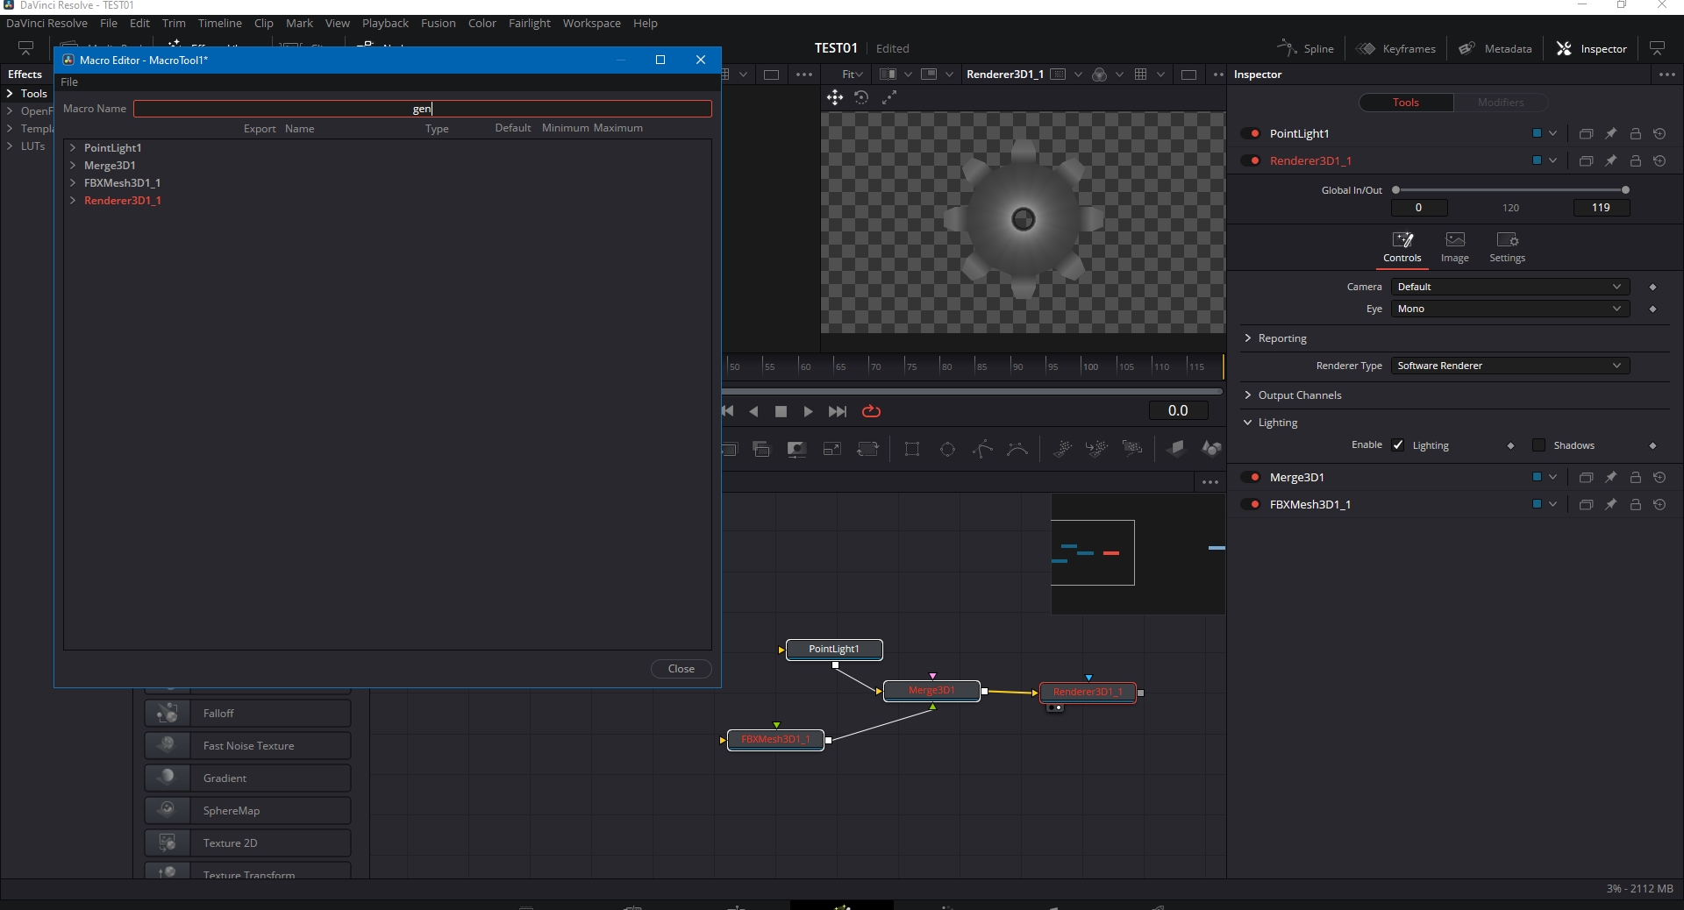
Task: Add an Ellipse mask tool
Action: pyautogui.click(x=947, y=449)
